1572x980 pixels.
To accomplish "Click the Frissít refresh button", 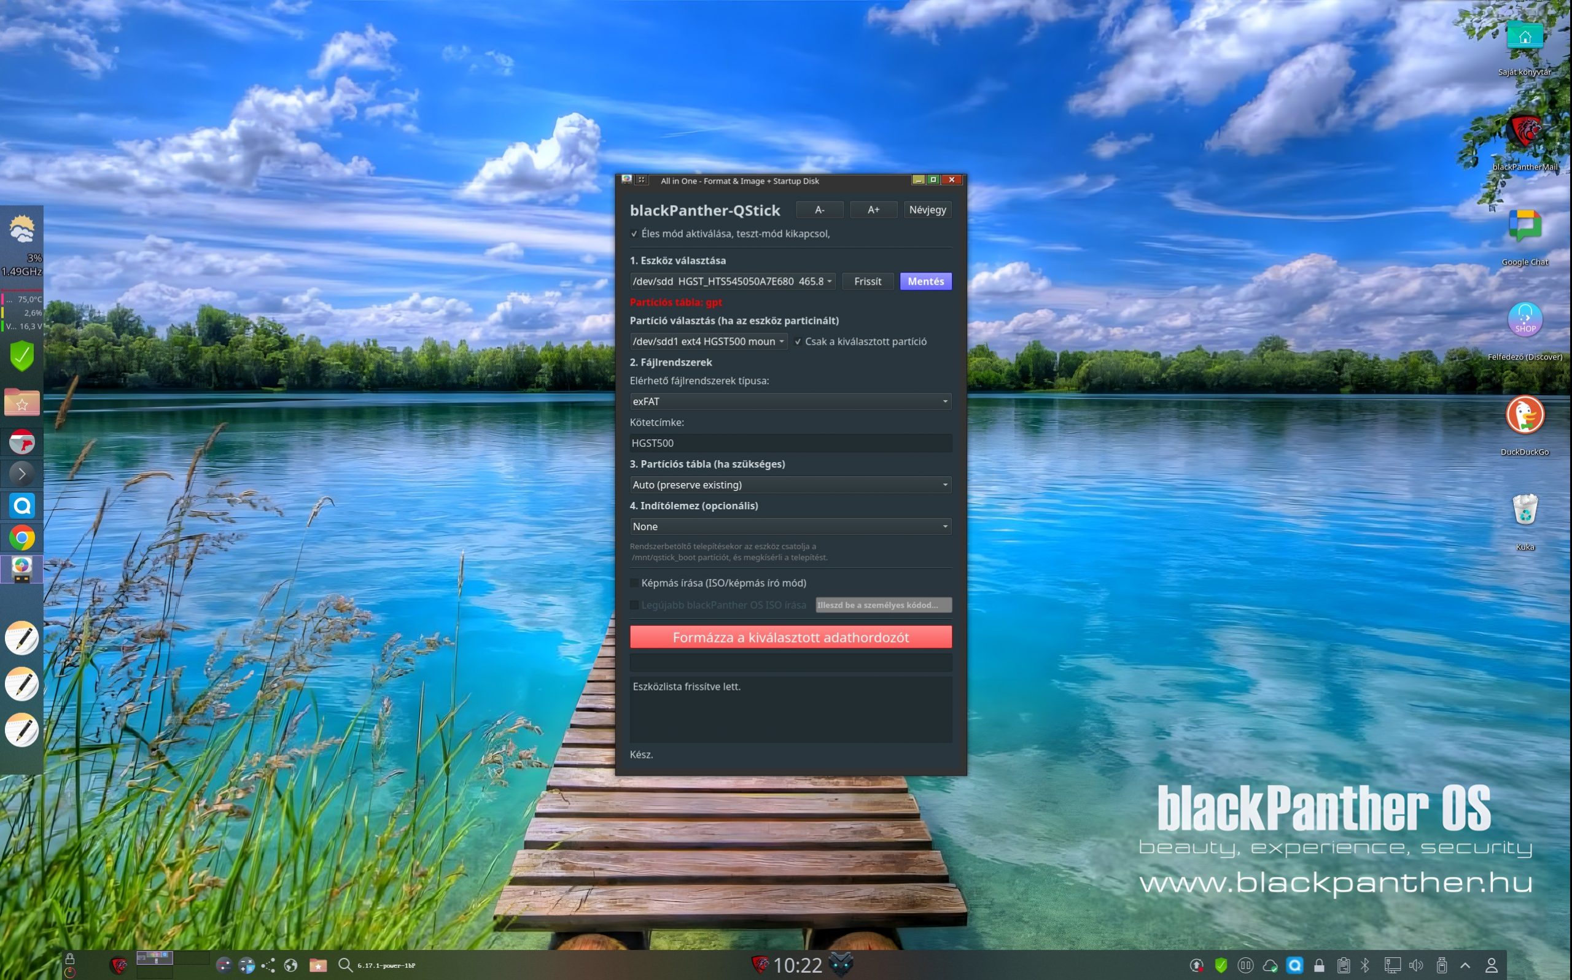I will (x=867, y=281).
